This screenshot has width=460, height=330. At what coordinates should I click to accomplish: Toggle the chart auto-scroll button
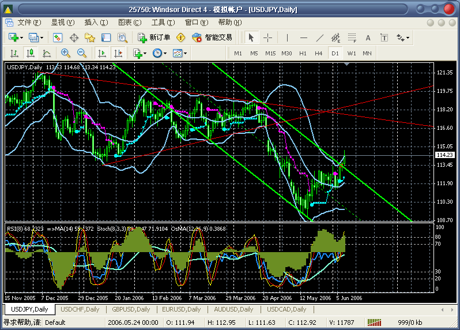pos(102,53)
